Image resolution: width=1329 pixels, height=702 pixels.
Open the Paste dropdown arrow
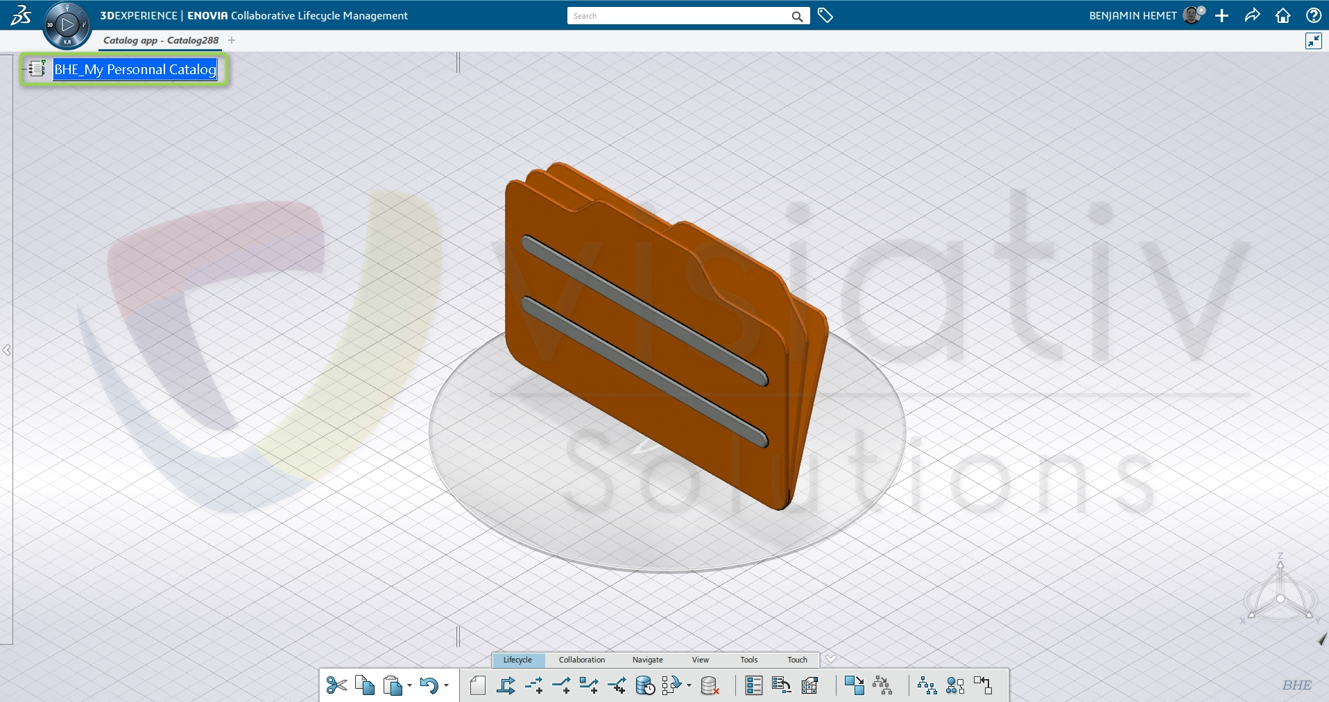pyautogui.click(x=409, y=685)
